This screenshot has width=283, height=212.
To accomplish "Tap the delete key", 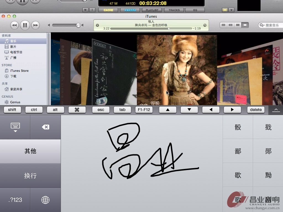I will pyautogui.click(x=256, y=110).
